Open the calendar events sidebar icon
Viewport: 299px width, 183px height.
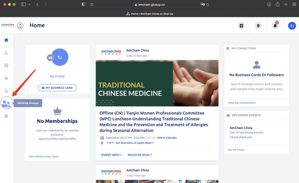pos(6,65)
